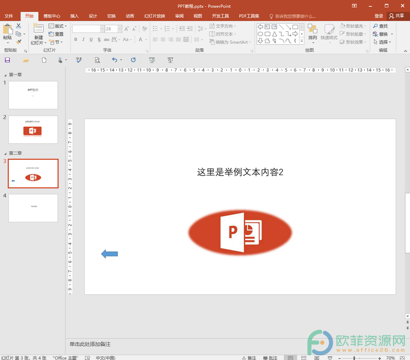Click Start slideshow from current slide icon

170,60
